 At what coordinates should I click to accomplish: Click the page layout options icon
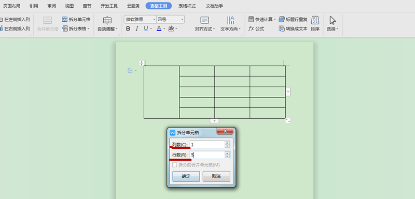[x=130, y=70]
